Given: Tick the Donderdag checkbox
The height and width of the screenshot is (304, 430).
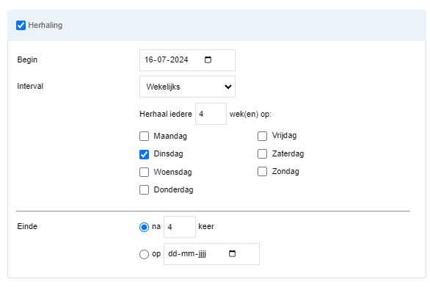Looking at the screenshot, I should point(145,190).
